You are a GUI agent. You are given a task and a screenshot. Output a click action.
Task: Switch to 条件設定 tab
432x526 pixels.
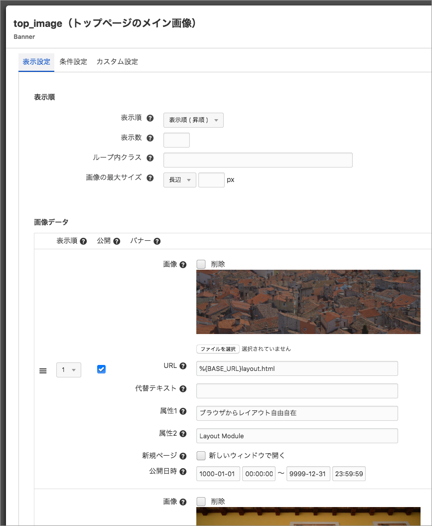point(73,62)
